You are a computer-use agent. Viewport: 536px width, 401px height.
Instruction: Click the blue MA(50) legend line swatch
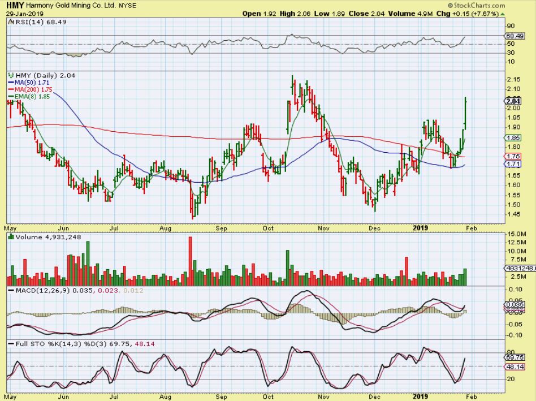click(x=11, y=83)
